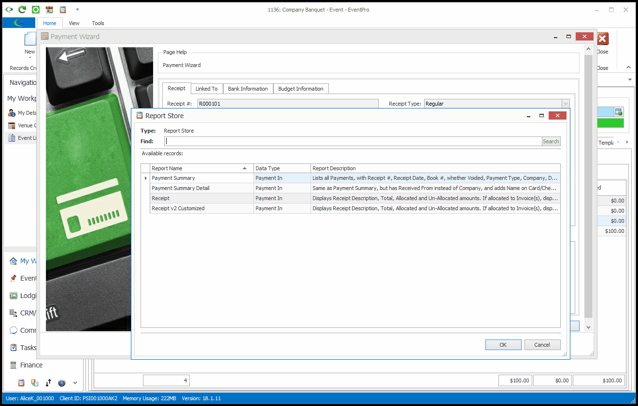
Task: Open the Receipt Type dropdown
Action: coord(566,104)
